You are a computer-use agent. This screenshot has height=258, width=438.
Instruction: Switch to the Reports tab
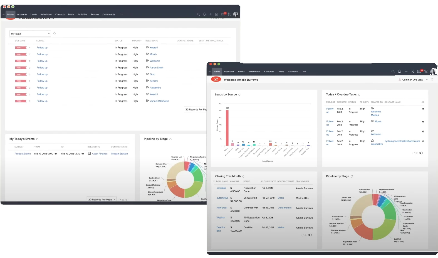coord(95,14)
